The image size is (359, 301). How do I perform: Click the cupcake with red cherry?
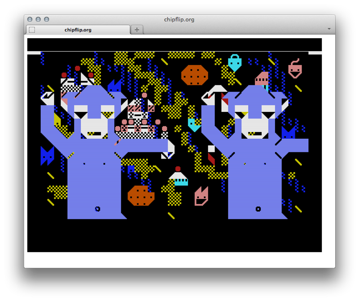(x=179, y=177)
